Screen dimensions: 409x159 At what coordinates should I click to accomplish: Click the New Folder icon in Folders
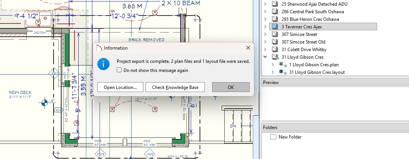pos(273,137)
